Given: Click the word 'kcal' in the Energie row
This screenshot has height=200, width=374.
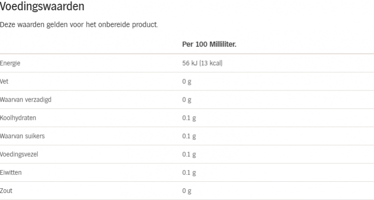Looking at the screenshot, I should pos(216,63).
